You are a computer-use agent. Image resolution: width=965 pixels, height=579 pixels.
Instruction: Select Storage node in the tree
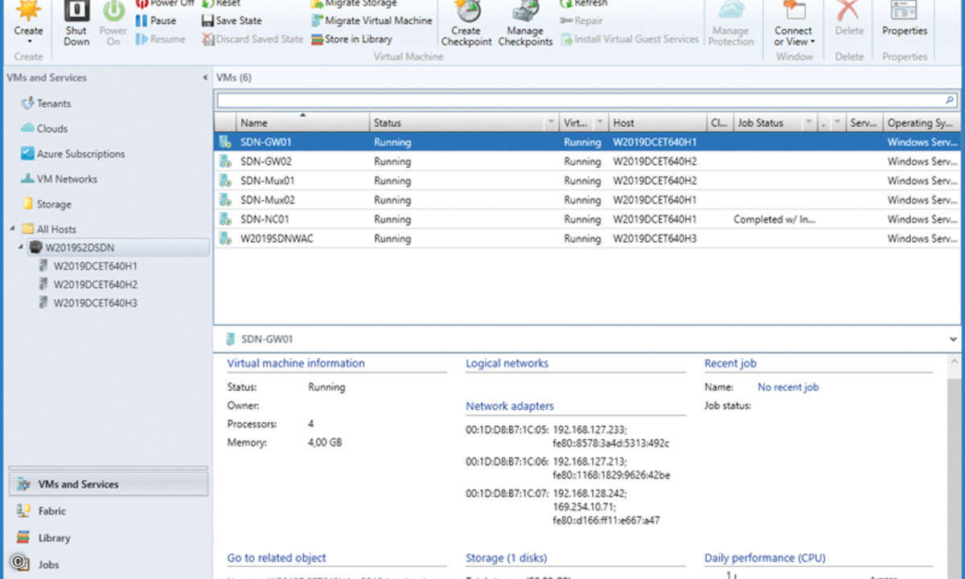(54, 204)
